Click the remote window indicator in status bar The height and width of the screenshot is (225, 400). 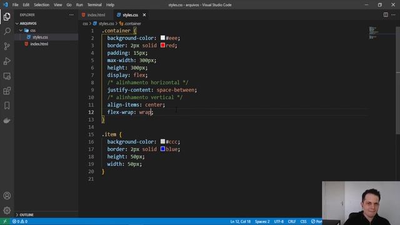(4, 221)
